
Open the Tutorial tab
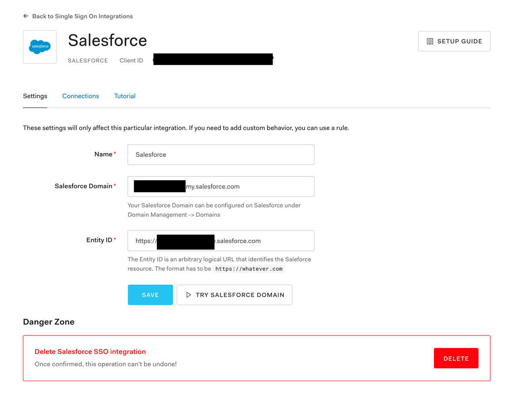pos(125,96)
